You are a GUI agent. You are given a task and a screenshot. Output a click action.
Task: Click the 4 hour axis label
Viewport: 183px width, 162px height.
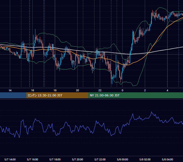167,90
